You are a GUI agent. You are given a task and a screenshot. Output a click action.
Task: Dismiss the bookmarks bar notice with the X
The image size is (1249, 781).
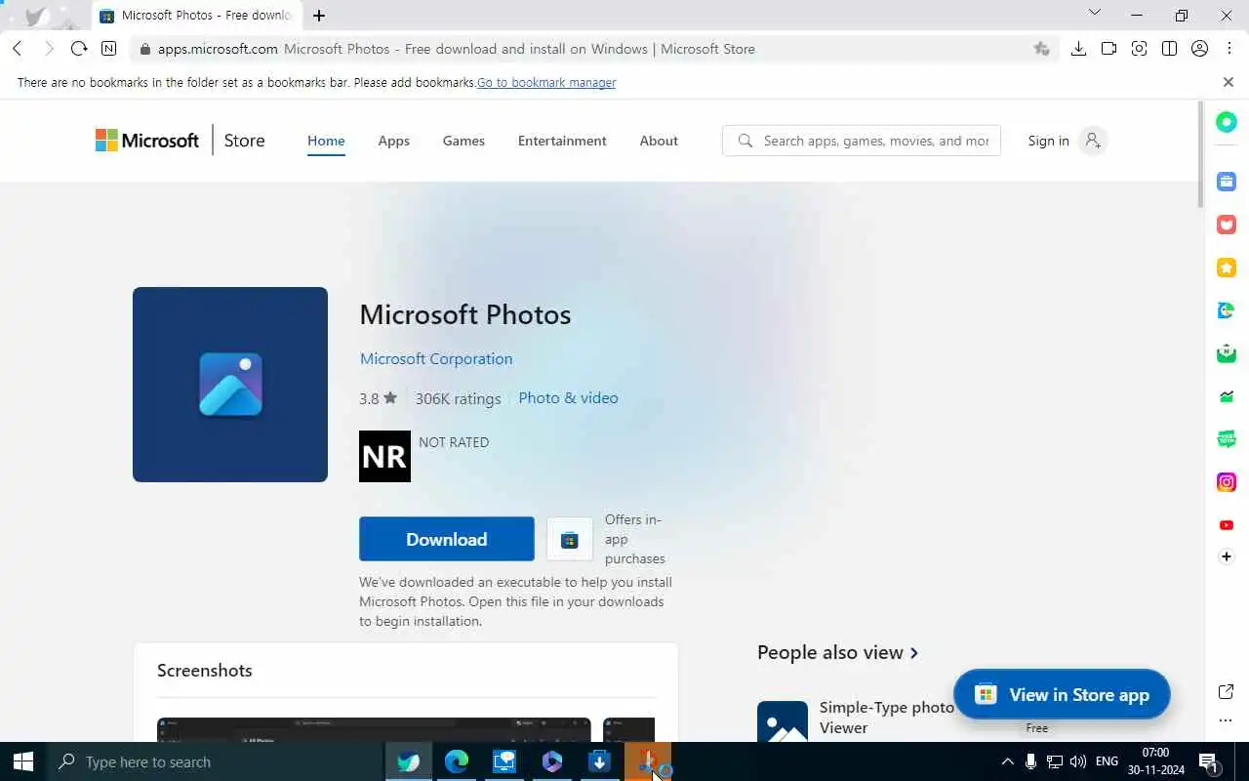(x=1229, y=82)
